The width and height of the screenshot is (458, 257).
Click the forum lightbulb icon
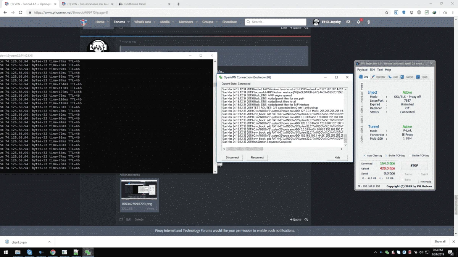pos(369,22)
